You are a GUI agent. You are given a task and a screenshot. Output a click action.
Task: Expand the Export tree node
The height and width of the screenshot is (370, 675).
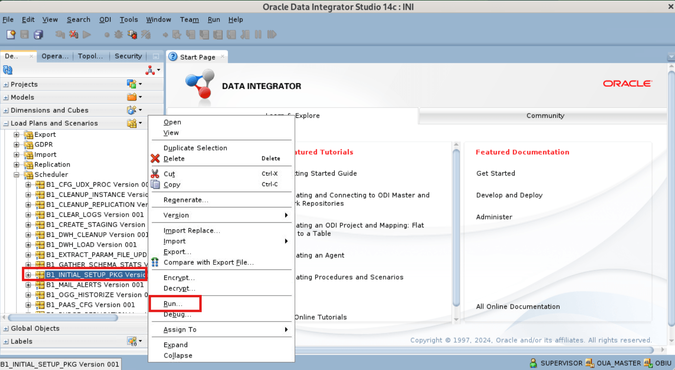coord(16,134)
